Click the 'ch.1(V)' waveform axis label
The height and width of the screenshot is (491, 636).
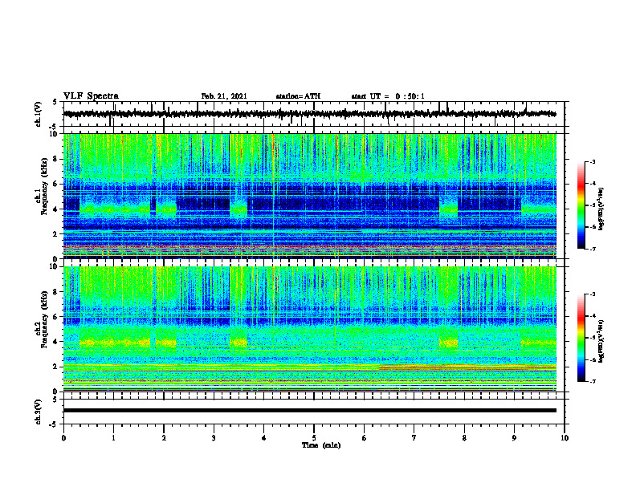39,114
